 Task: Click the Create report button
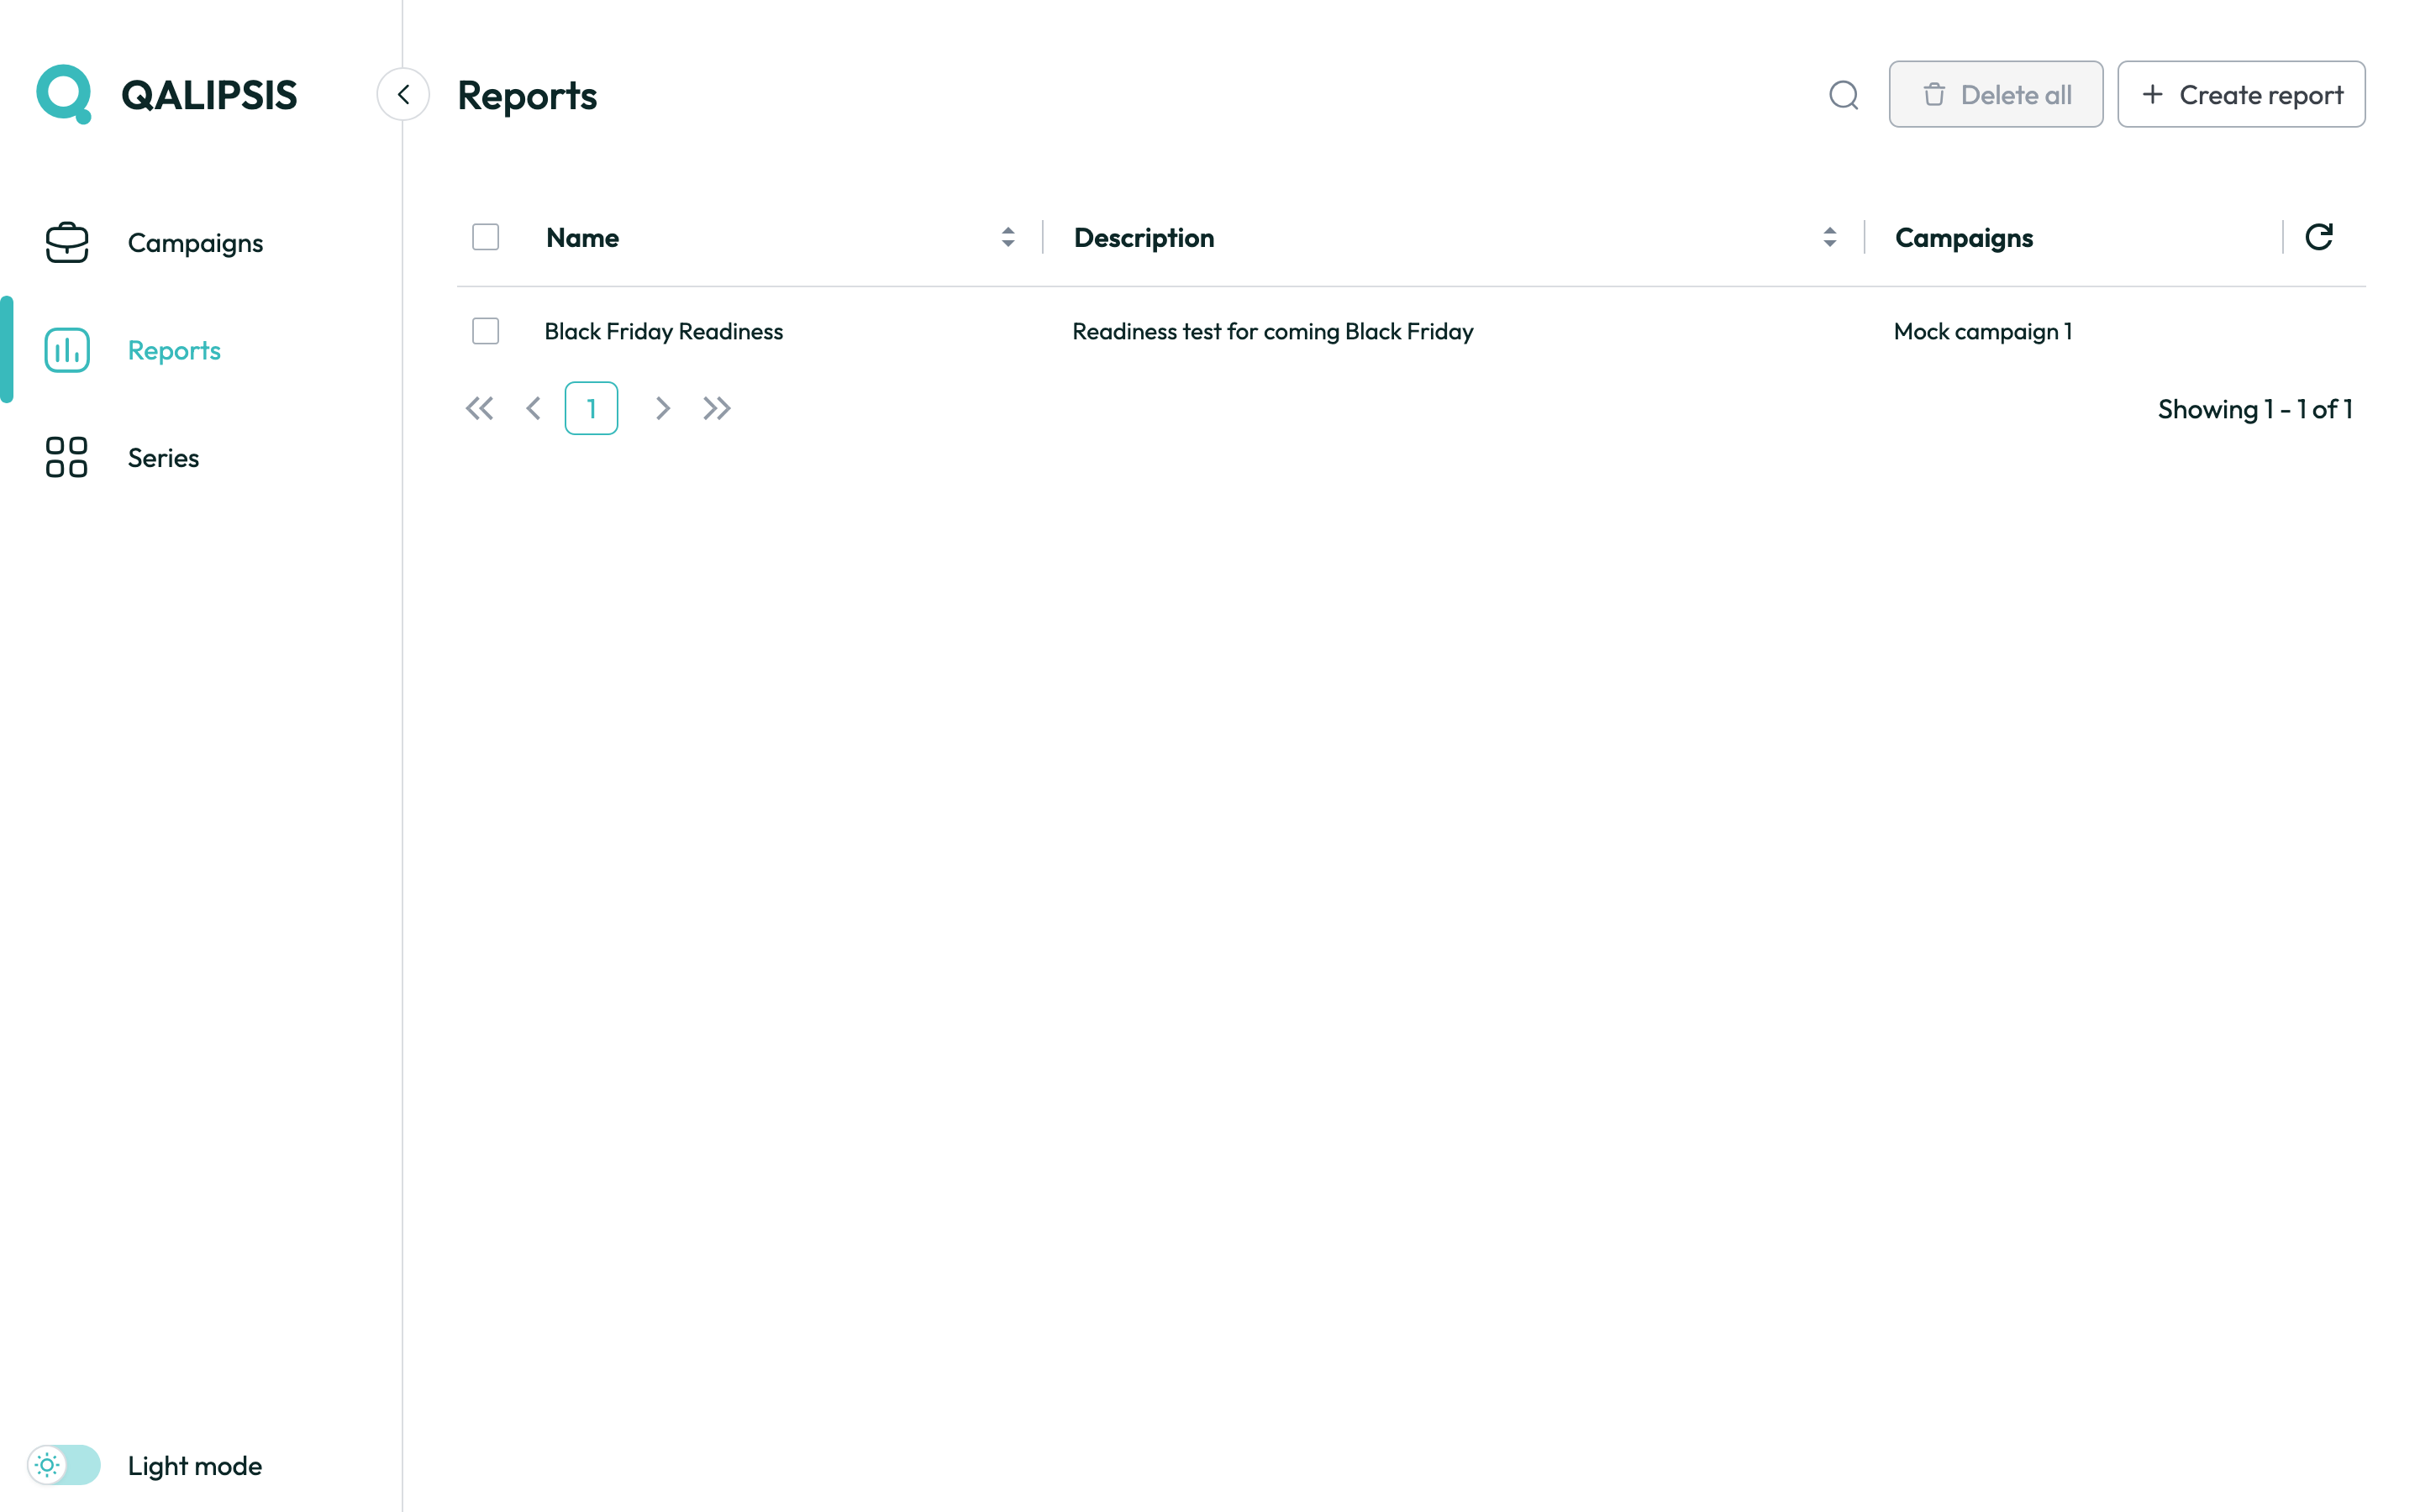2241,94
